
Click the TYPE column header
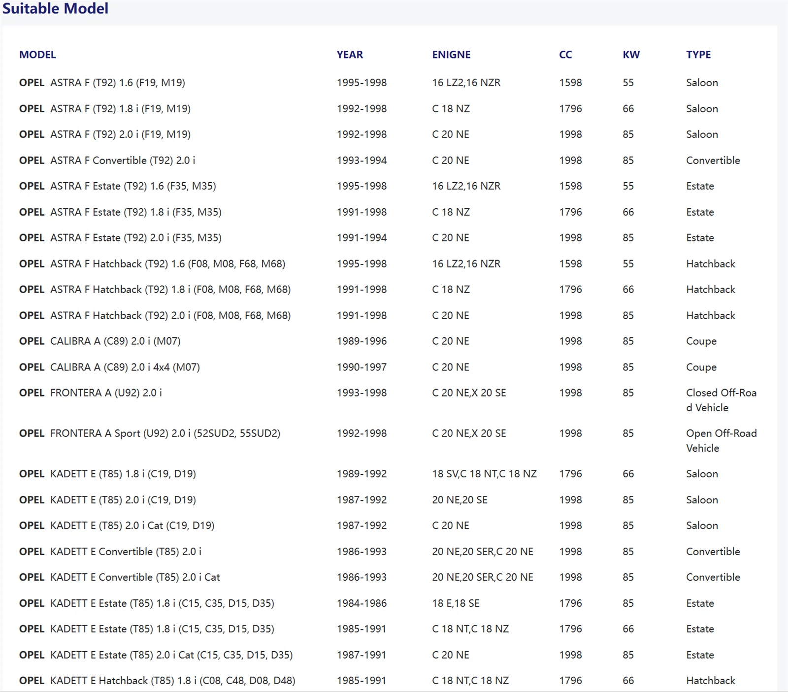point(698,55)
